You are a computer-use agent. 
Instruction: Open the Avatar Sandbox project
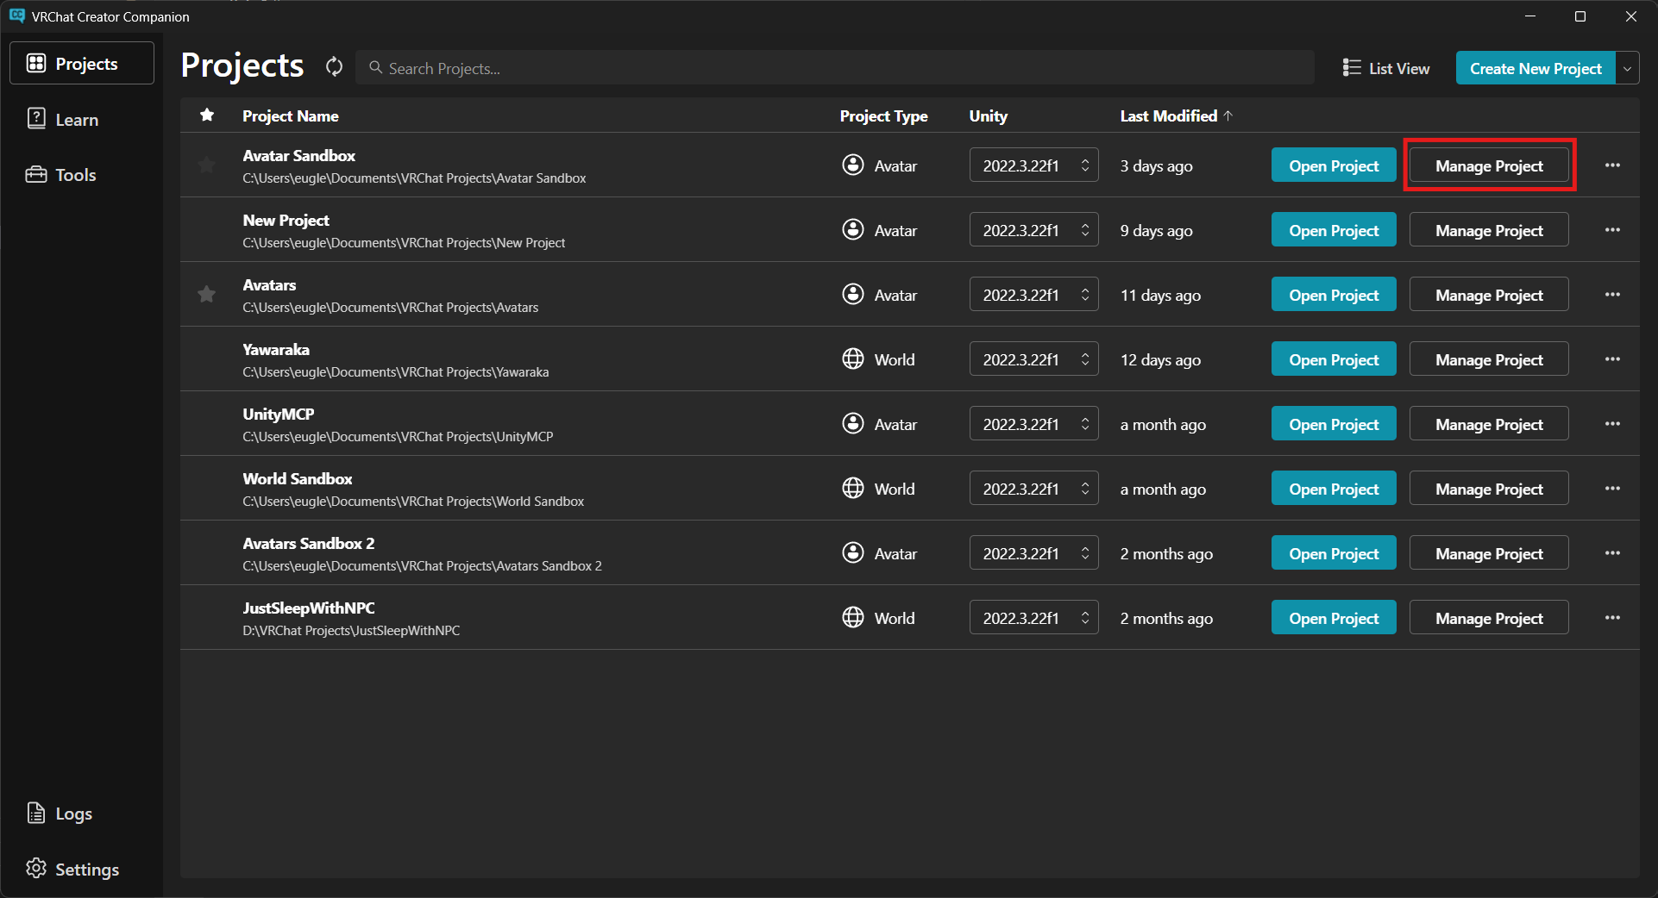1334,165
